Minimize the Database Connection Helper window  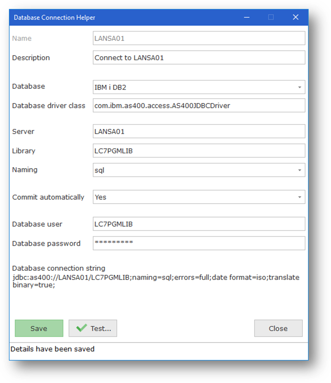pyautogui.click(x=246, y=18)
